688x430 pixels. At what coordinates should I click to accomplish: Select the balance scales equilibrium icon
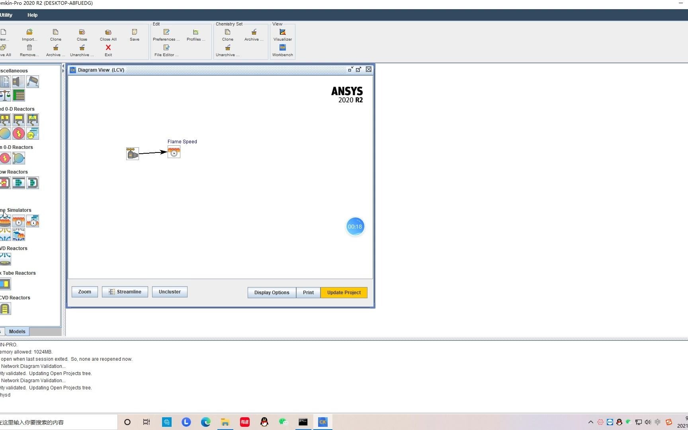pyautogui.click(x=5, y=96)
